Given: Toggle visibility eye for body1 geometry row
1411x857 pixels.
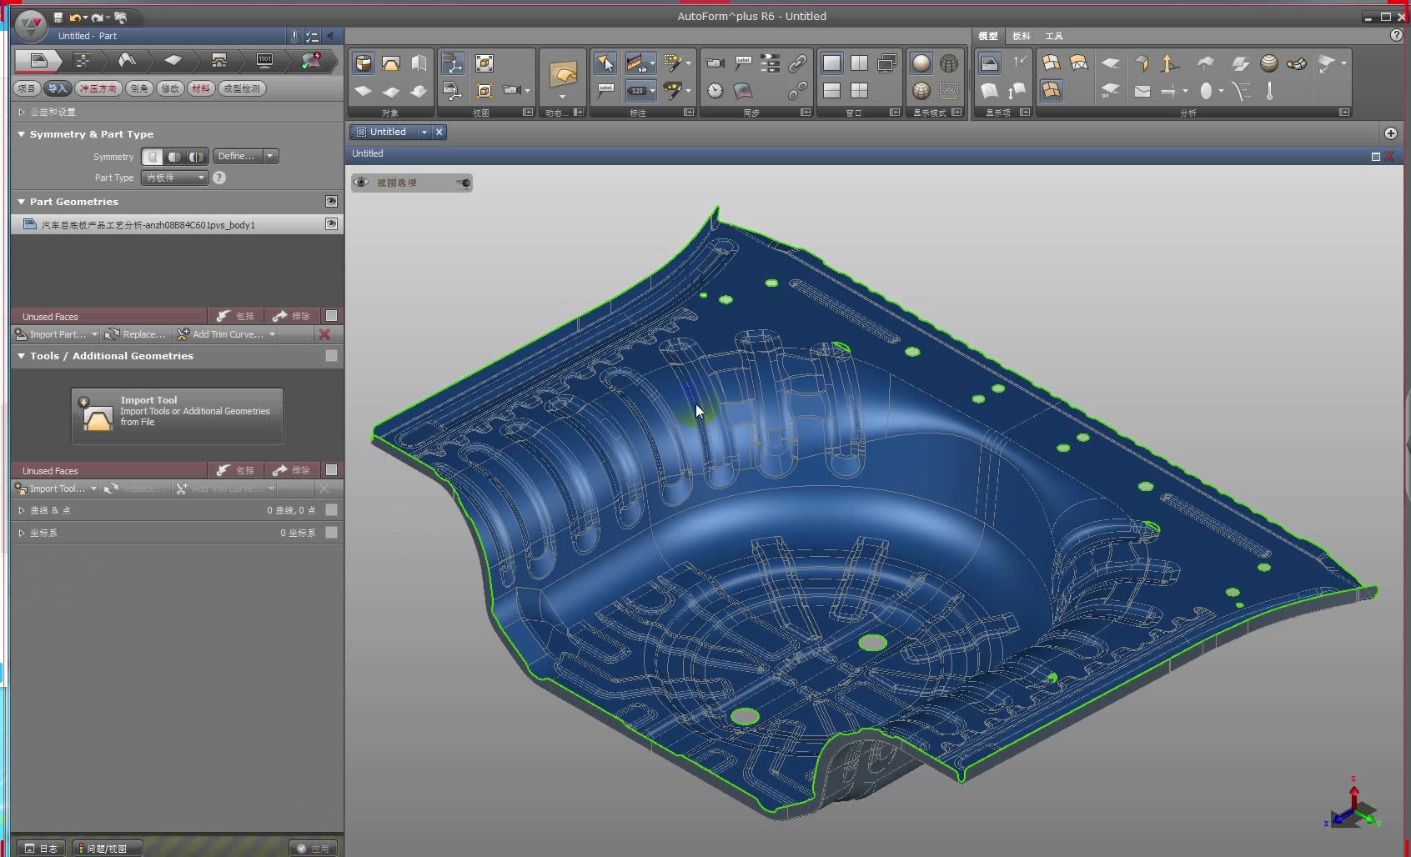Looking at the screenshot, I should 331,224.
